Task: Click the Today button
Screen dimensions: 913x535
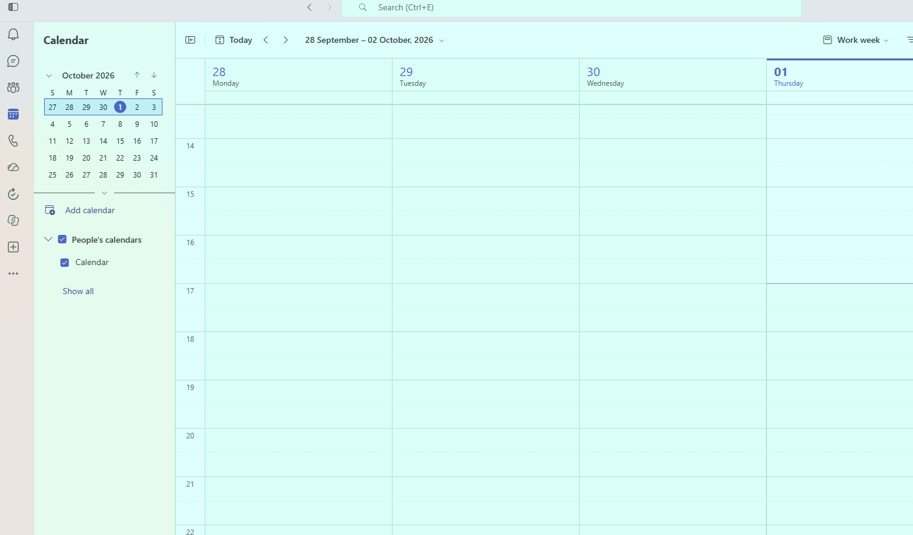Action: point(234,40)
